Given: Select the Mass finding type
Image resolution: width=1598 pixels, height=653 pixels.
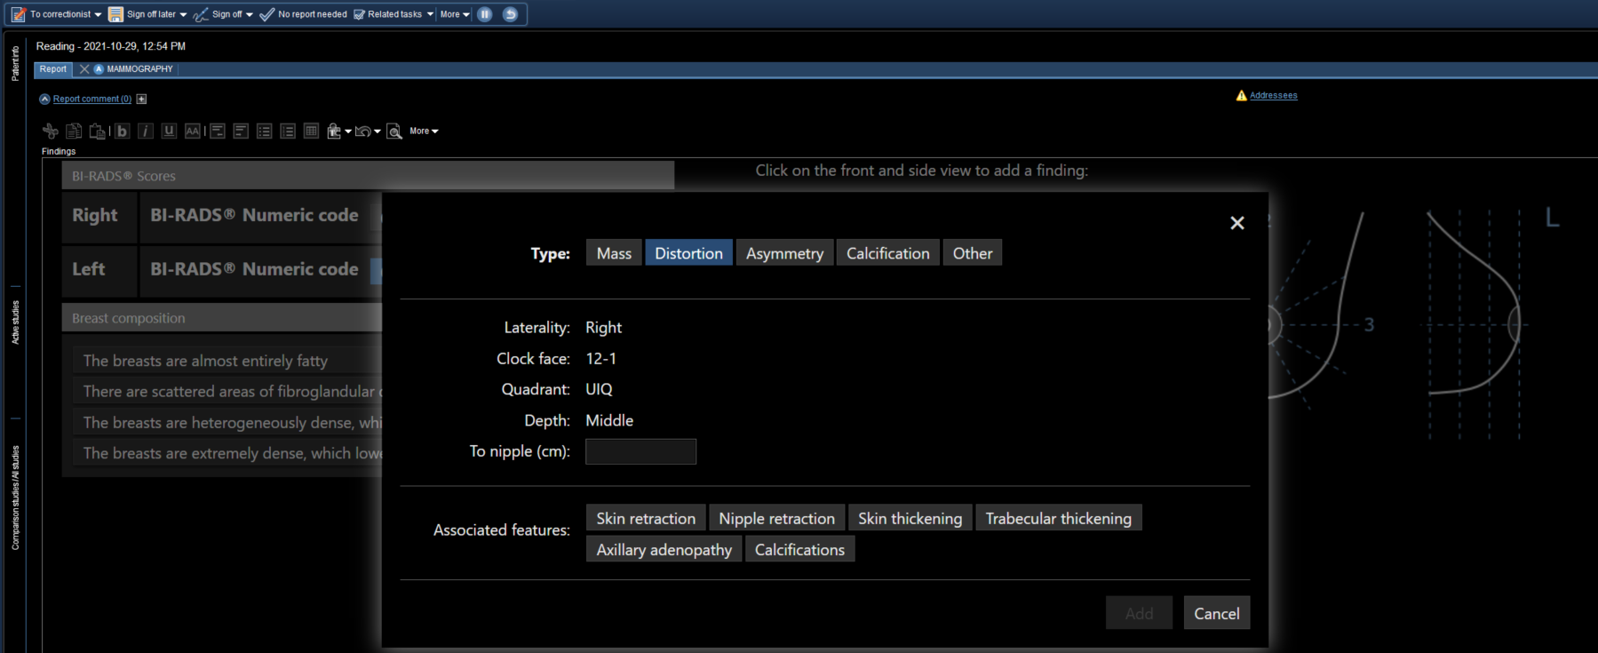Looking at the screenshot, I should (x=614, y=253).
